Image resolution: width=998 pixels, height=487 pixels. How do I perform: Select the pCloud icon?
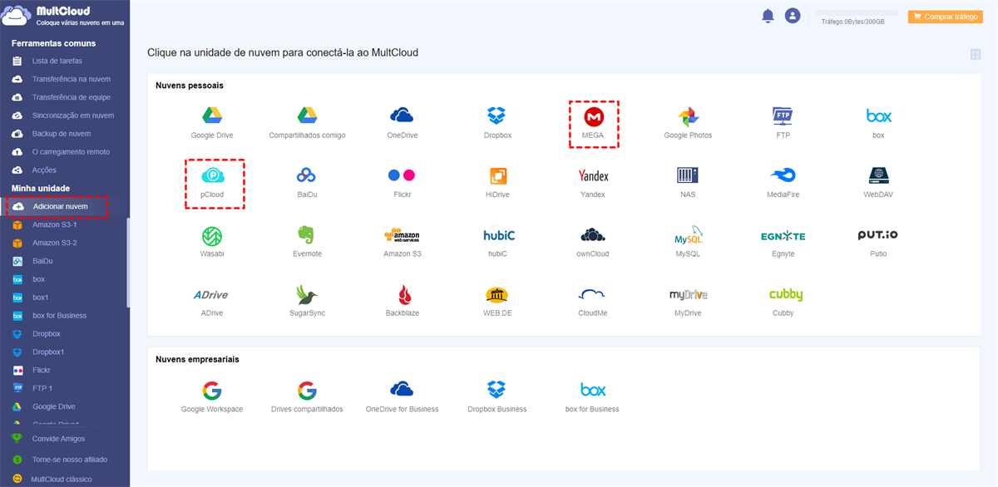tap(212, 182)
